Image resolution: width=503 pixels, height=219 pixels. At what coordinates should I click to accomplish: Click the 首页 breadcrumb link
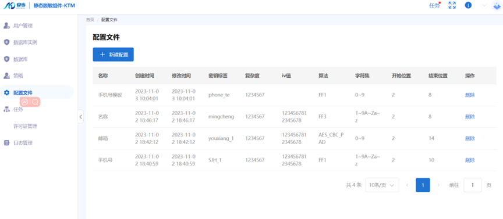(x=90, y=20)
